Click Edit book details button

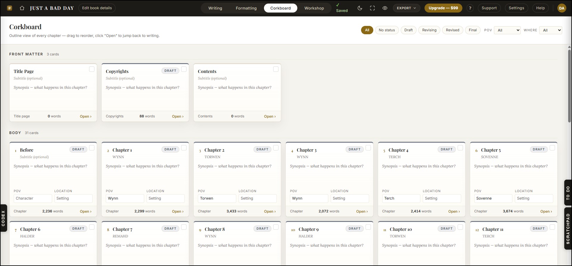97,8
